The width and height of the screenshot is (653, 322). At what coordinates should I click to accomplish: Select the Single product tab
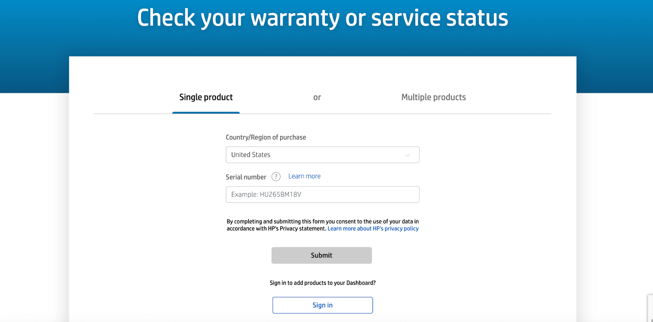(206, 97)
